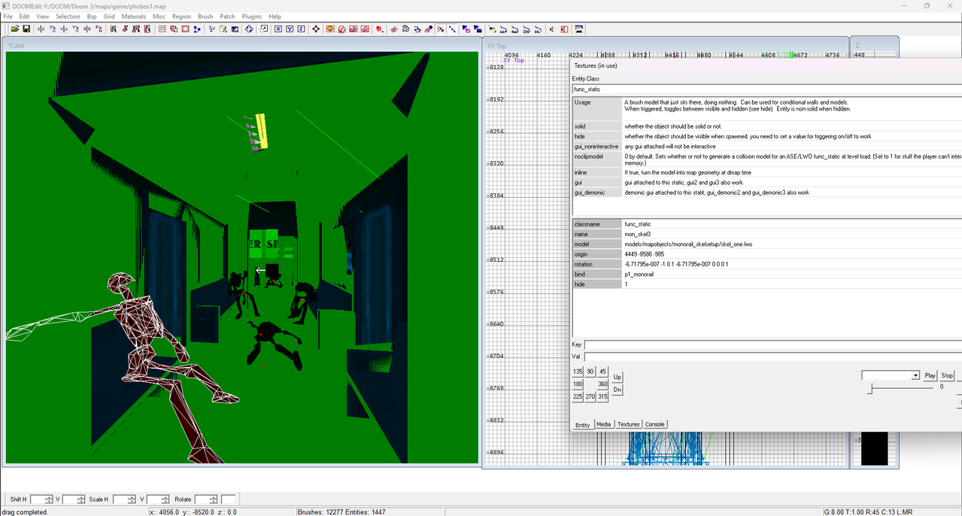The image size is (962, 516).
Task: Open the Materials menu
Action: 134,17
